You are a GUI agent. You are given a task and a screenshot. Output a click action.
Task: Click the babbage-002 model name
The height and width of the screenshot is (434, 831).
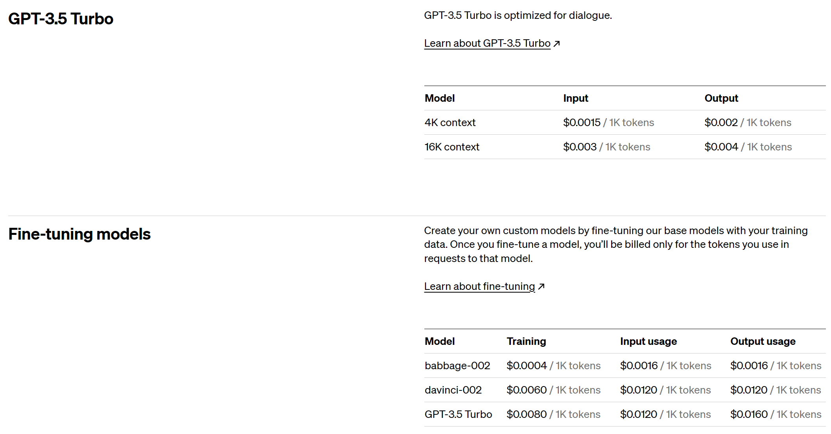[457, 366]
